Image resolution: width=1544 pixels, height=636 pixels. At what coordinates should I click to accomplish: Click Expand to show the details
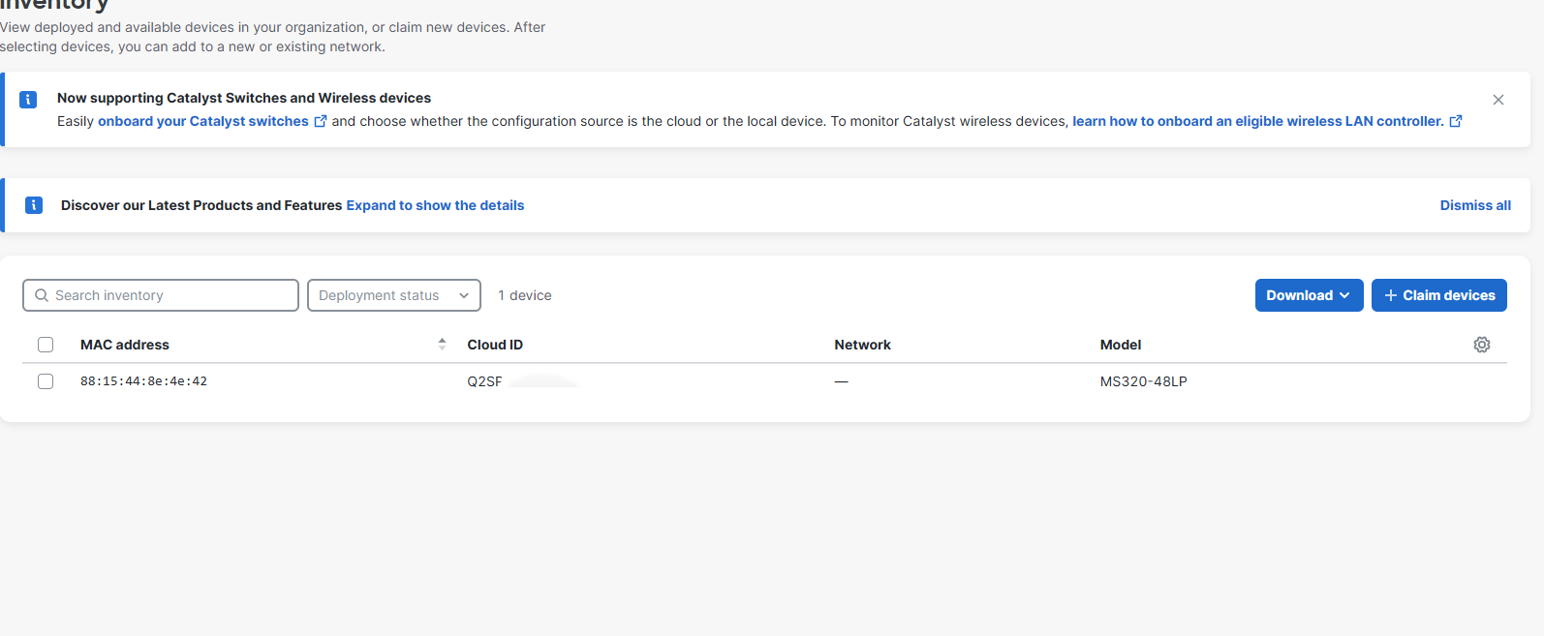(435, 205)
